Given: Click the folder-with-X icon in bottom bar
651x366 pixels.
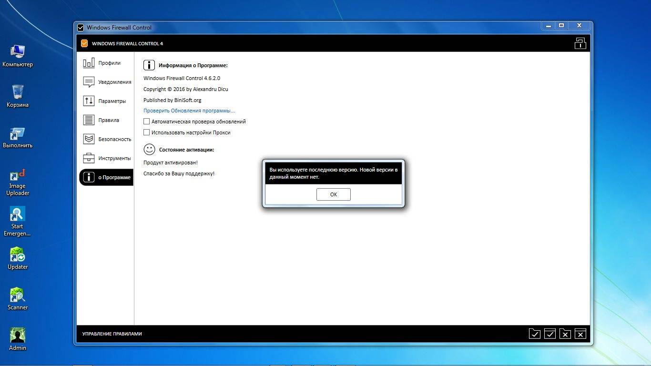Looking at the screenshot, I should click(x=565, y=334).
